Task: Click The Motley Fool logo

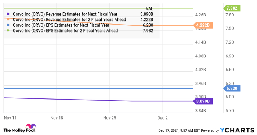Action: (x=20, y=128)
